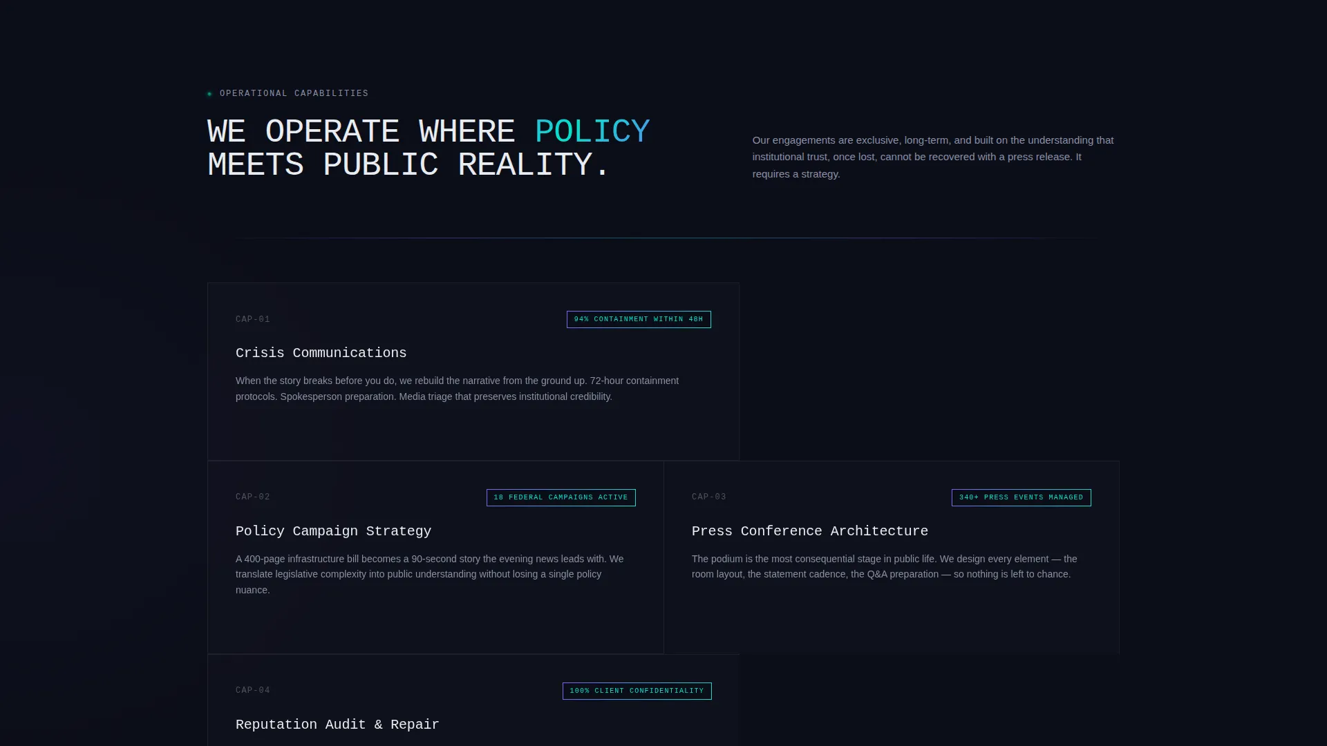Image resolution: width=1327 pixels, height=746 pixels.
Task: Click the 'OPERATIONAL CAPABILITIES' section label
Action: click(294, 93)
